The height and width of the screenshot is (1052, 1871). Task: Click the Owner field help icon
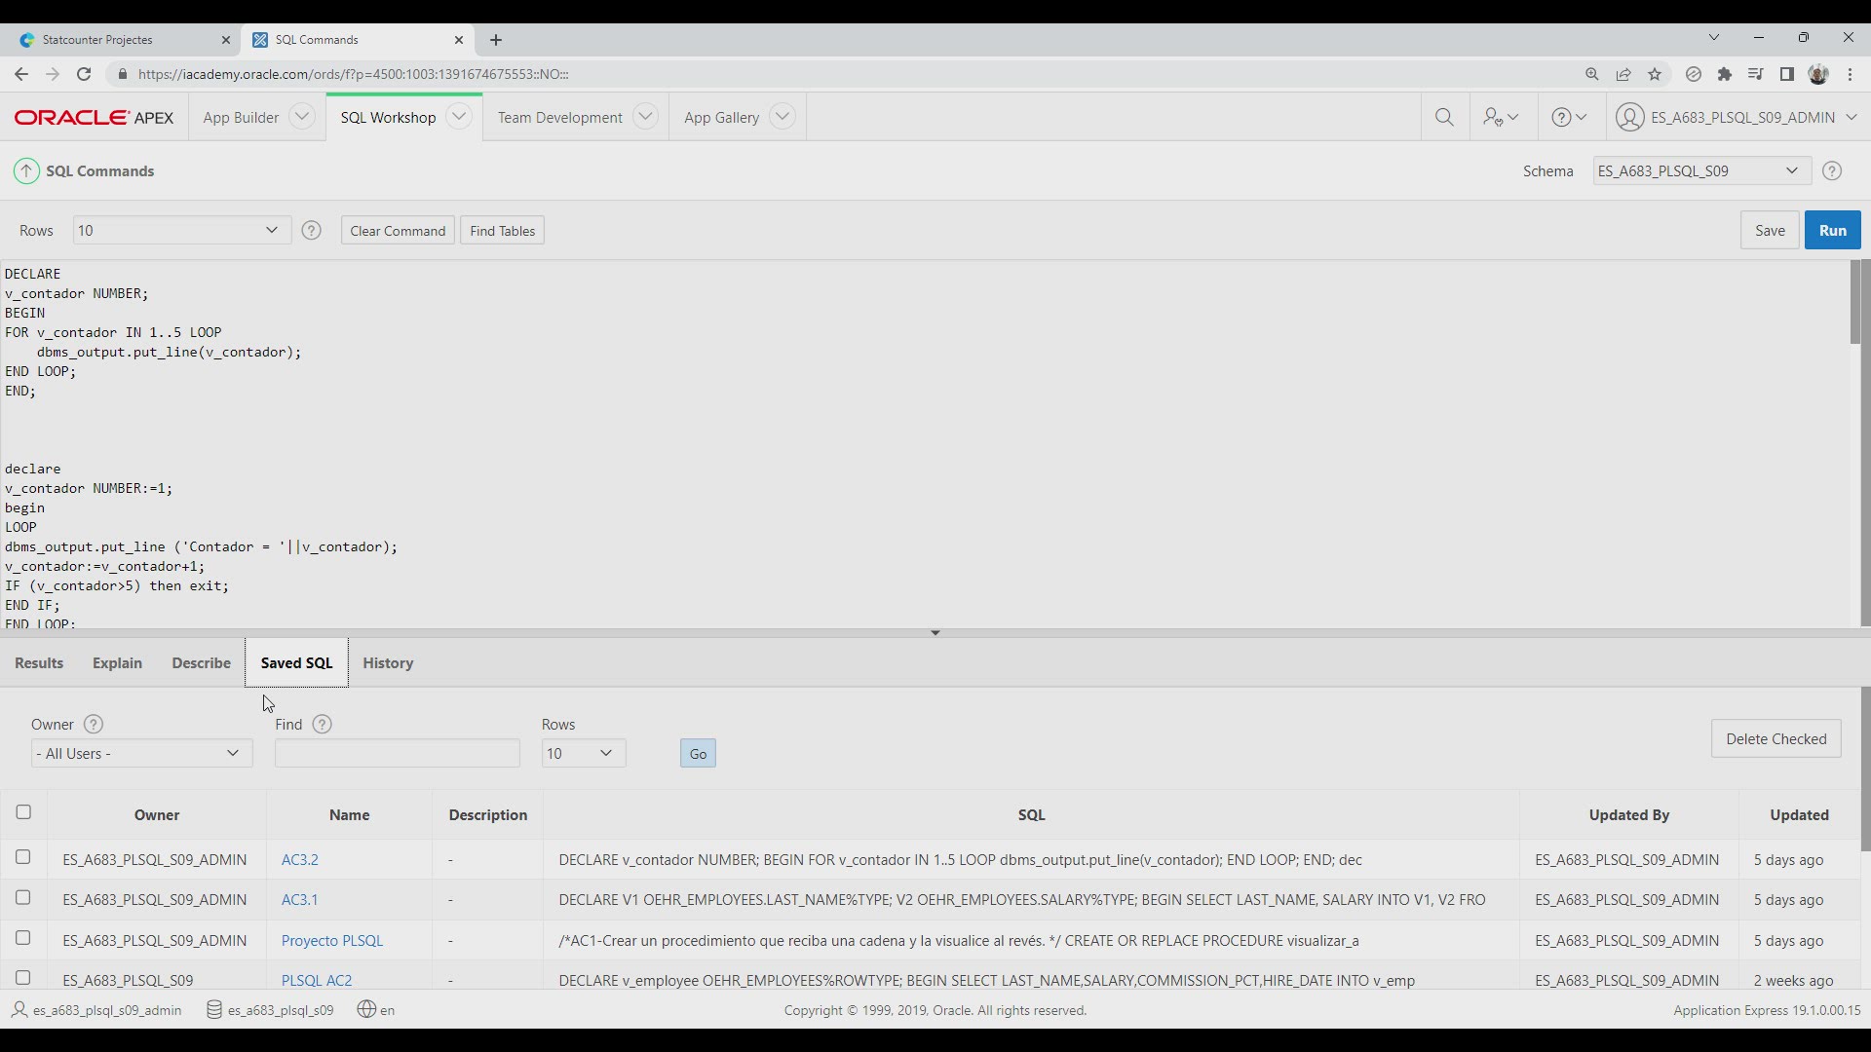94,725
